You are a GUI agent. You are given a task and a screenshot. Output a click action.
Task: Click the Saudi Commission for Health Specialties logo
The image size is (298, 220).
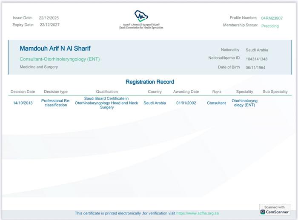[141, 20]
